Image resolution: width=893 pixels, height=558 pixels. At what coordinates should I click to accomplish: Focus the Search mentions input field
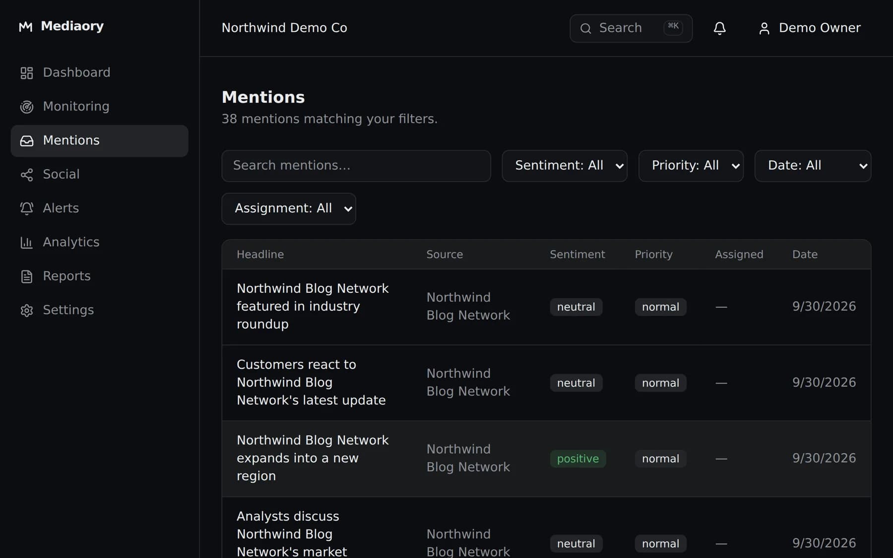pos(356,166)
